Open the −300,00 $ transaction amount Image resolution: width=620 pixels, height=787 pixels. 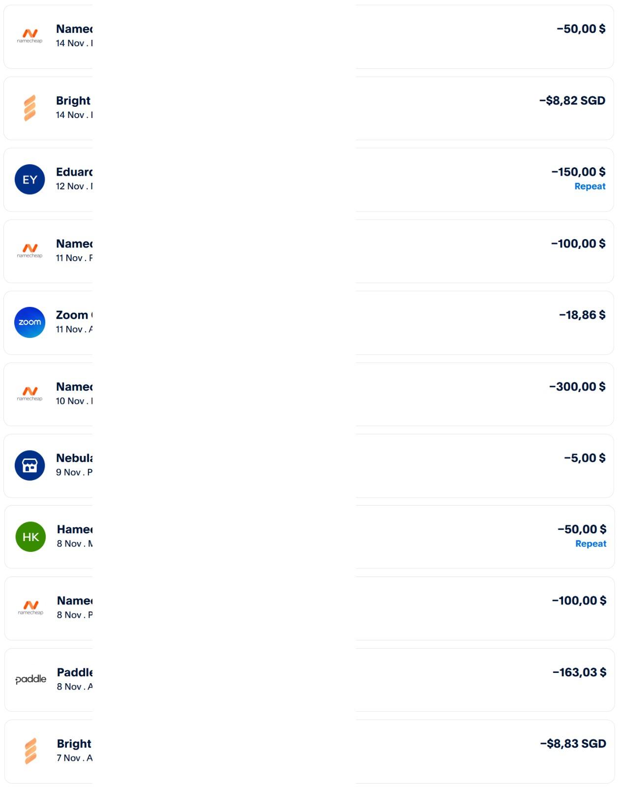tap(577, 387)
